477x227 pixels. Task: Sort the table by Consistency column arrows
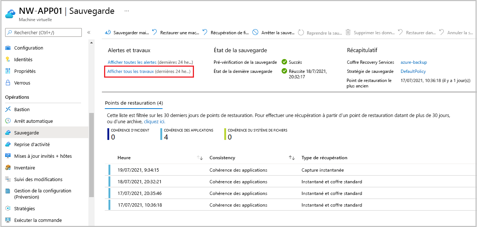click(x=292, y=158)
